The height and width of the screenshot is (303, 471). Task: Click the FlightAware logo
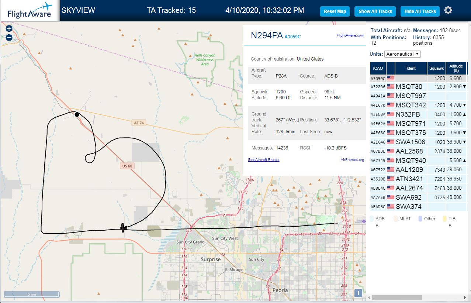click(x=30, y=10)
